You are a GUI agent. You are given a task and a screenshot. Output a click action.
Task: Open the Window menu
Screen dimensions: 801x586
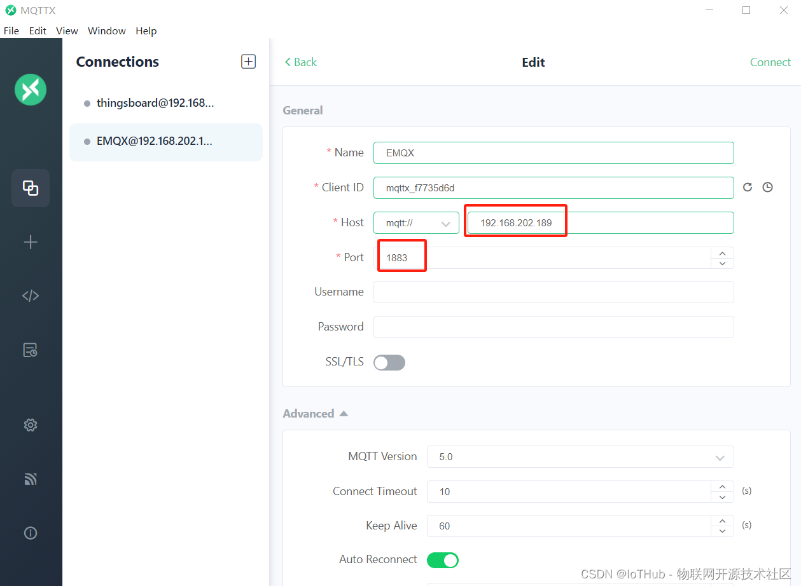coord(106,31)
